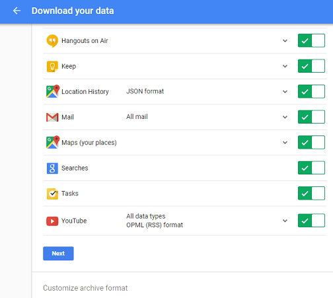Click the Tasks label
This screenshot has width=333, height=298.
point(70,194)
